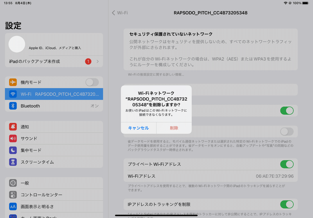Open 通知 settings row

(x=54, y=127)
